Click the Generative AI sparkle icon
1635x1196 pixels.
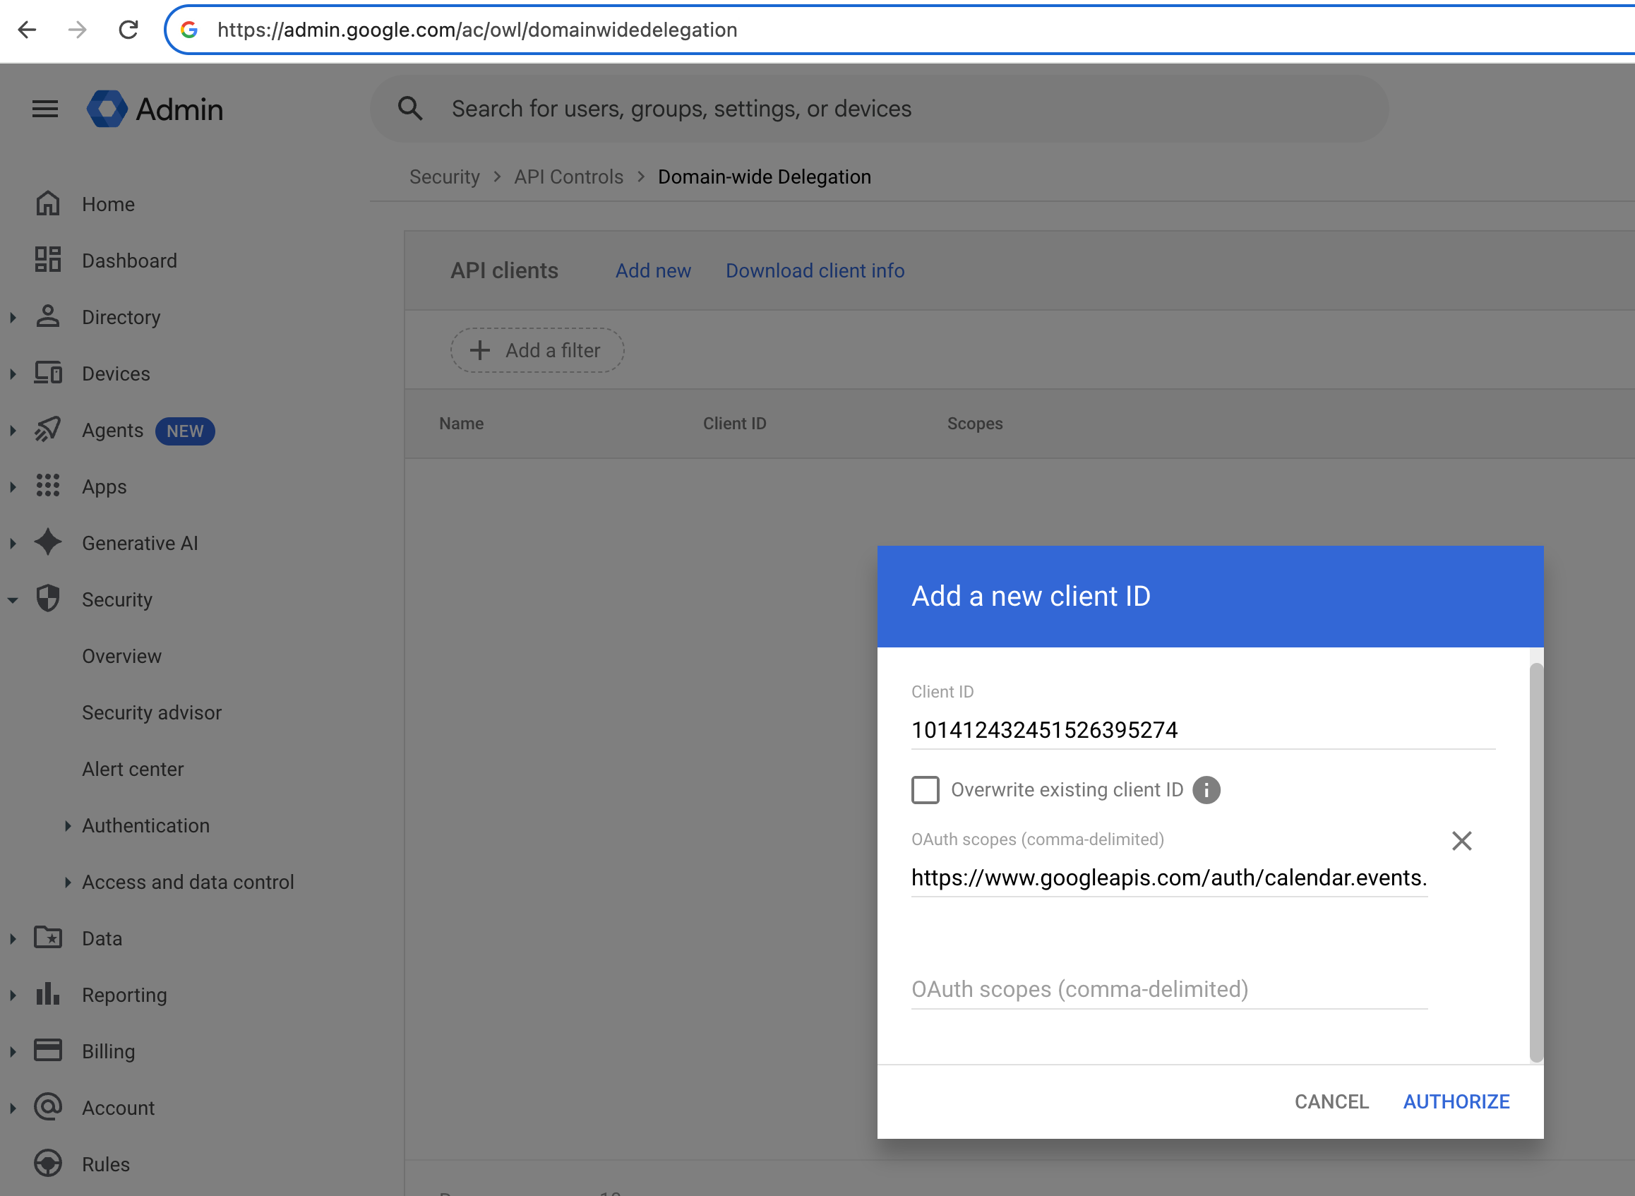click(48, 542)
